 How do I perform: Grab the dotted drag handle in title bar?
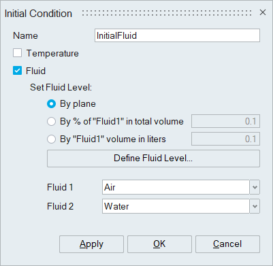click(167, 13)
